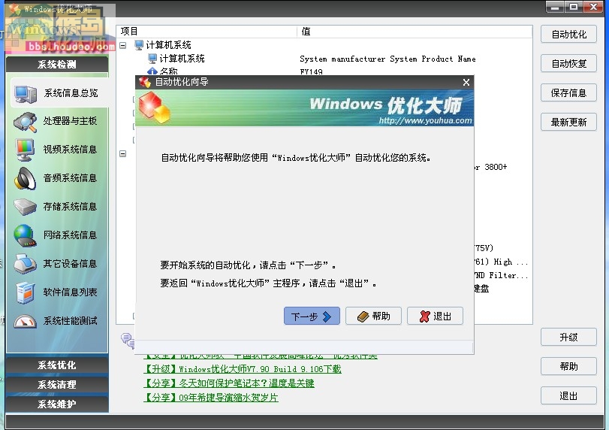Select the 网络系统信息 label
609x430 pixels.
[x=71, y=235]
